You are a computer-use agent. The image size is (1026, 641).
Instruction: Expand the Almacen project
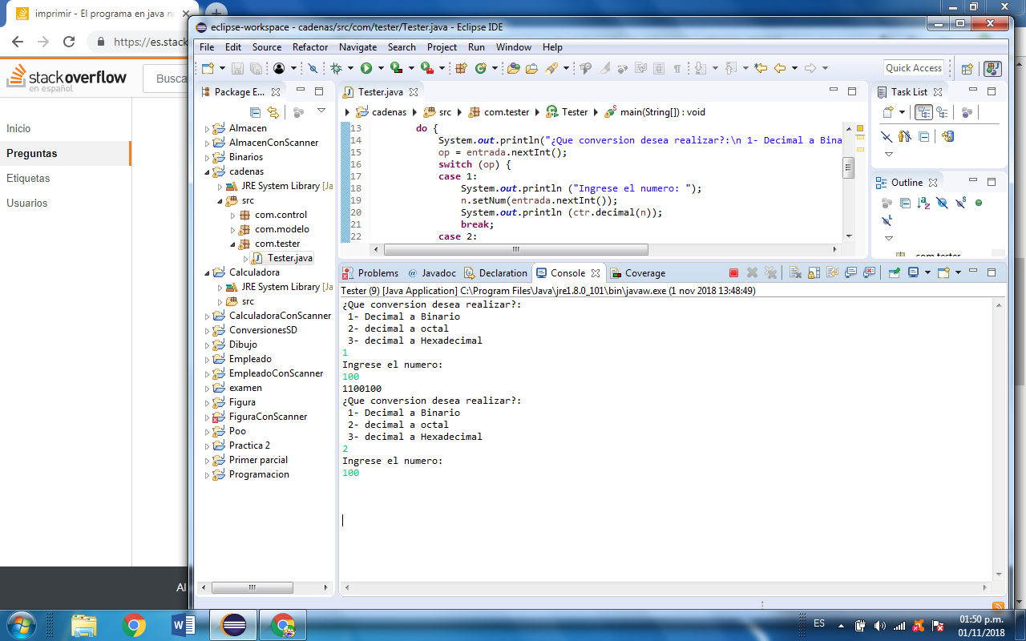pos(207,128)
